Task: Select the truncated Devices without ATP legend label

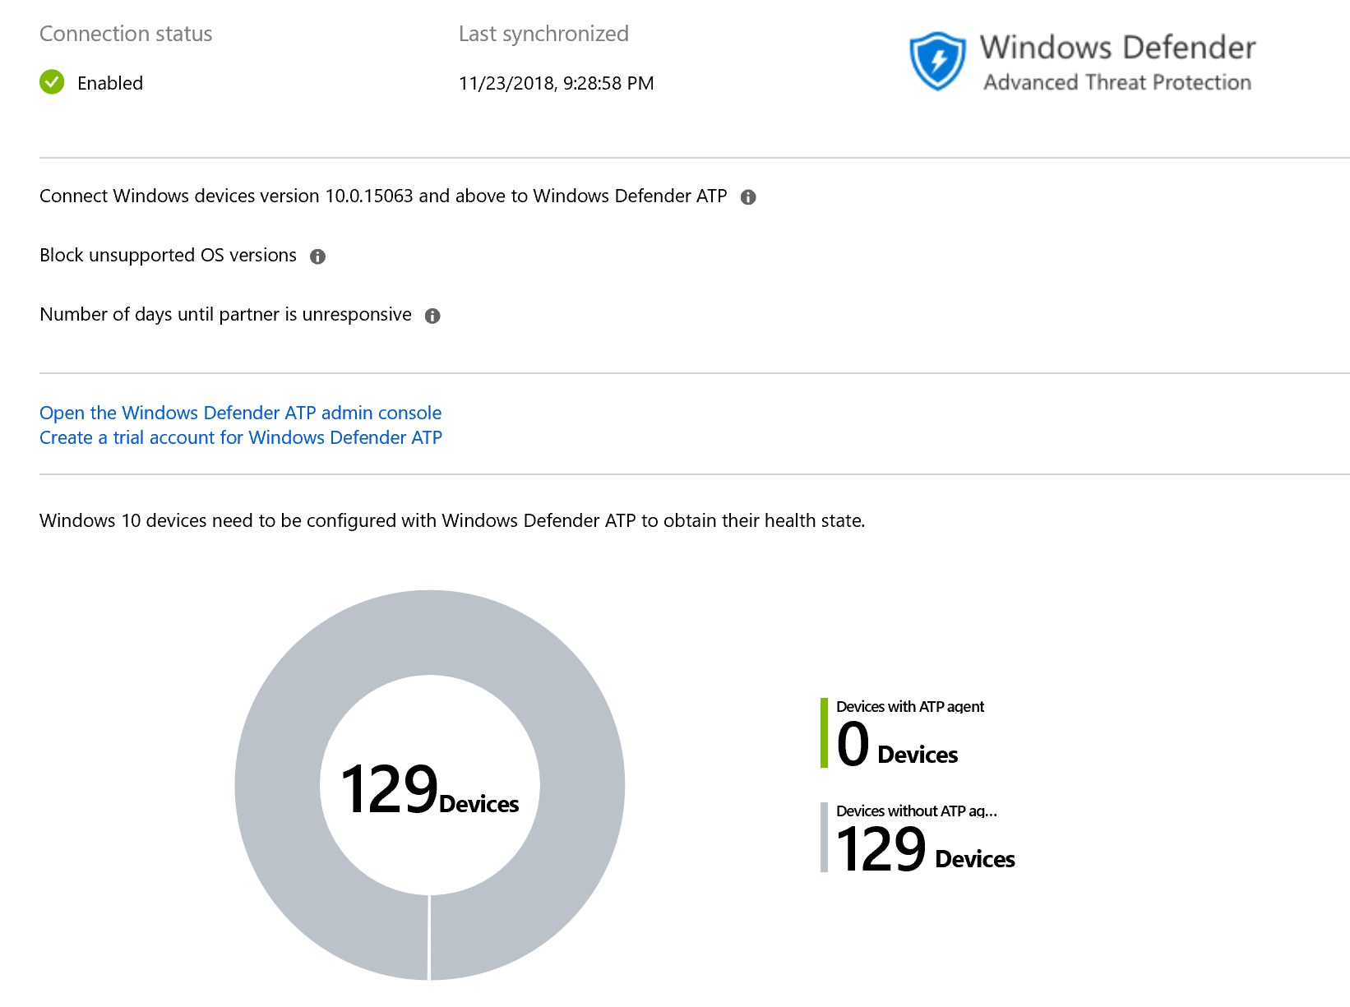Action: click(916, 811)
